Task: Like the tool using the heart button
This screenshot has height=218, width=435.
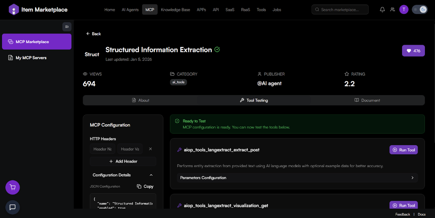Action: (x=413, y=51)
